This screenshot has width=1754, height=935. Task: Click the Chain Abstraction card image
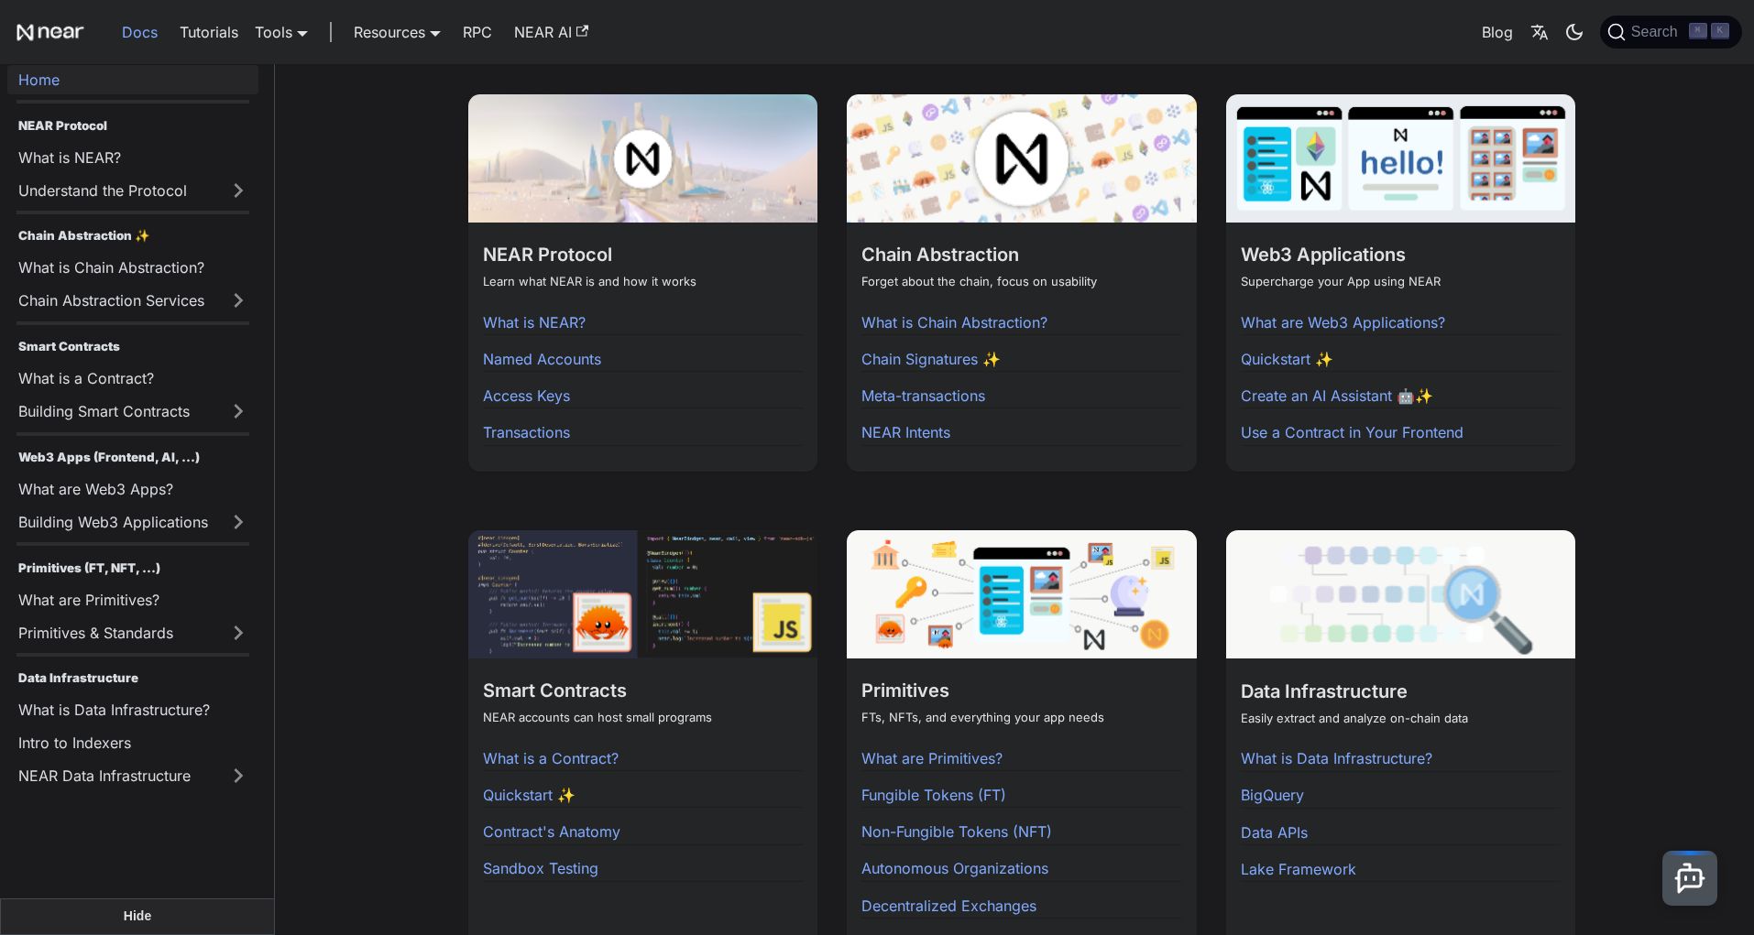[x=1022, y=158]
